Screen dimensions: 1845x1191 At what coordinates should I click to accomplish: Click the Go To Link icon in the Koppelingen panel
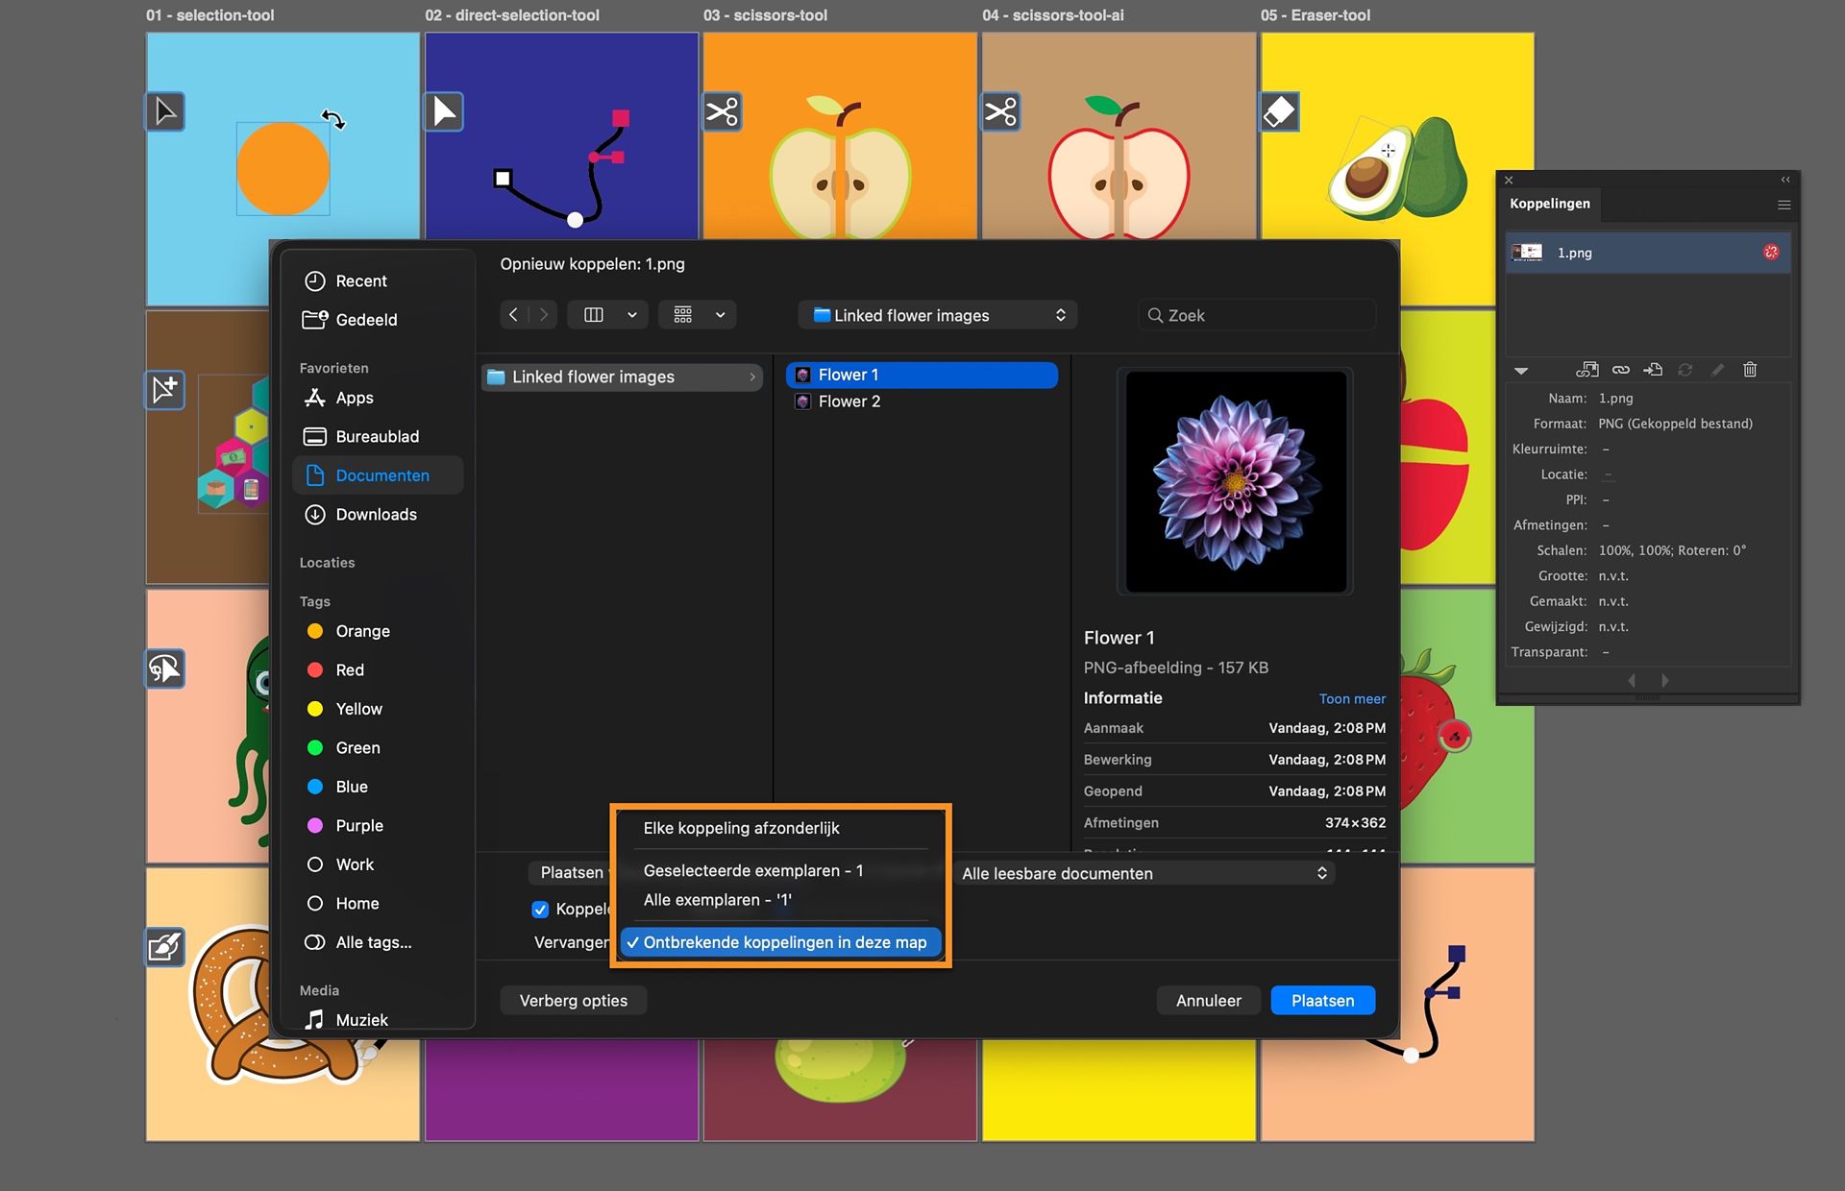tap(1653, 370)
